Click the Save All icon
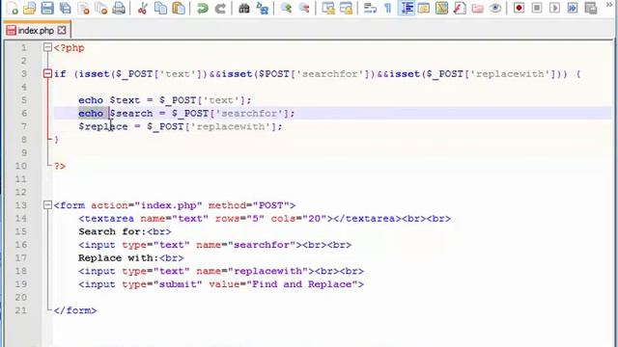618x347 pixels. [x=65, y=8]
